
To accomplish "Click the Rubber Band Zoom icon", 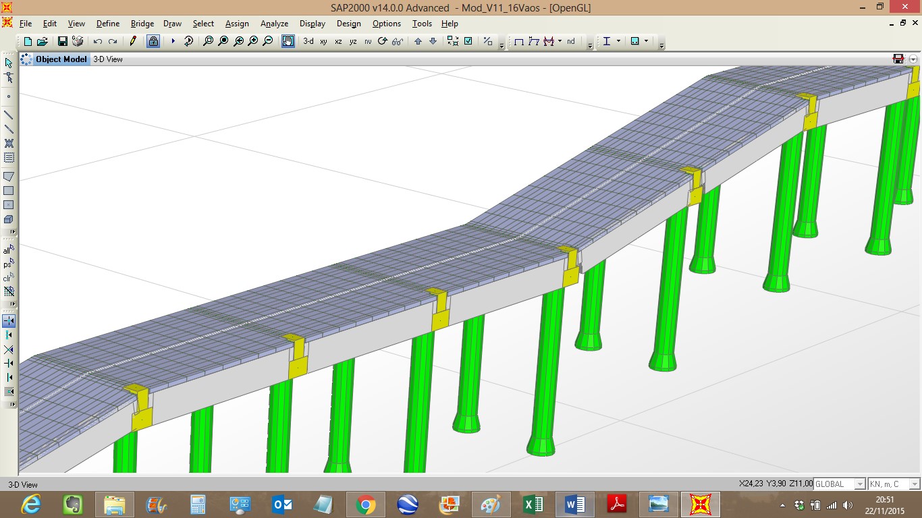I will [188, 41].
